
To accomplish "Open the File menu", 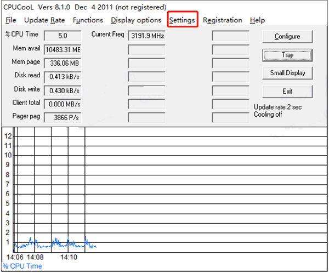I will 11,20.
